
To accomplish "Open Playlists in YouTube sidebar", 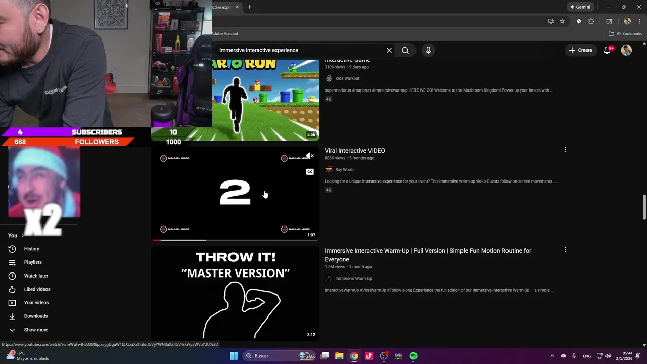I will pos(33,262).
